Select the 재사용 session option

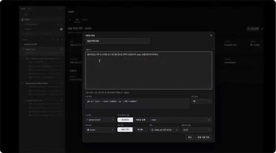click(140, 130)
